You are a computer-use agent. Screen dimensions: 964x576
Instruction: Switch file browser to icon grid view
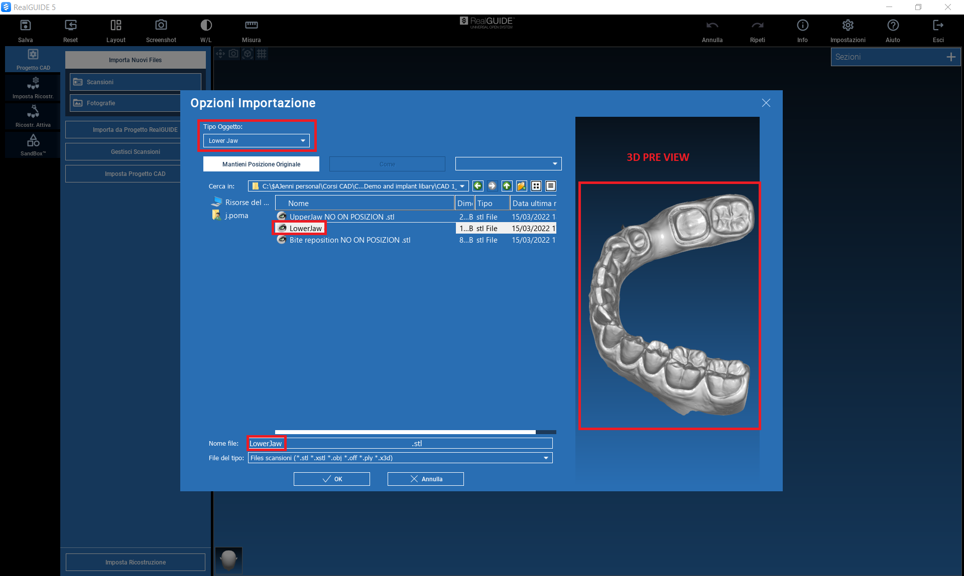536,186
